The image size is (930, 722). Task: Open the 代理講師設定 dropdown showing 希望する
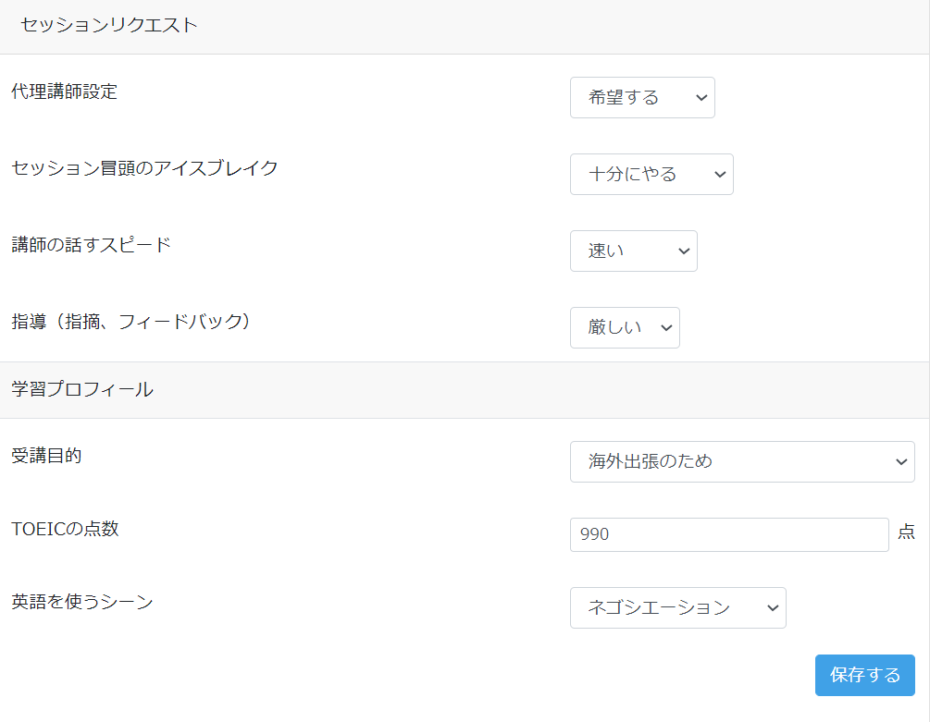(x=641, y=97)
